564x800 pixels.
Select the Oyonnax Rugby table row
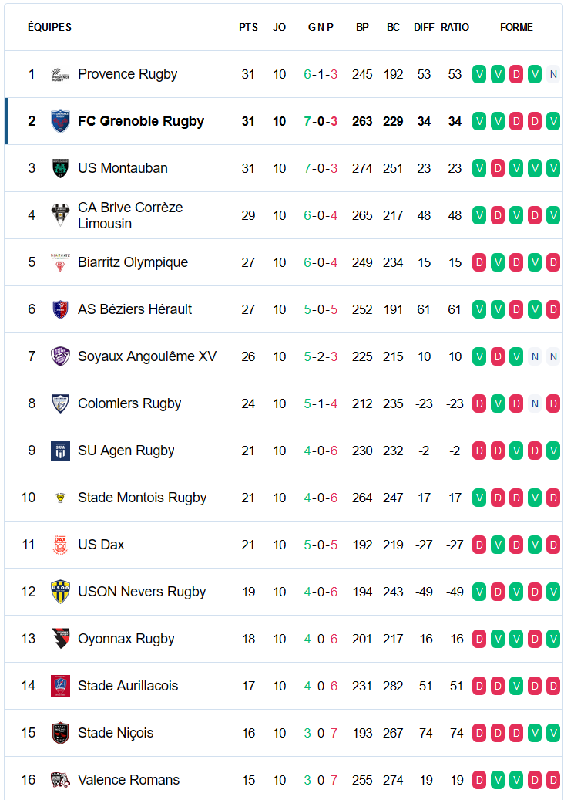(x=284, y=639)
